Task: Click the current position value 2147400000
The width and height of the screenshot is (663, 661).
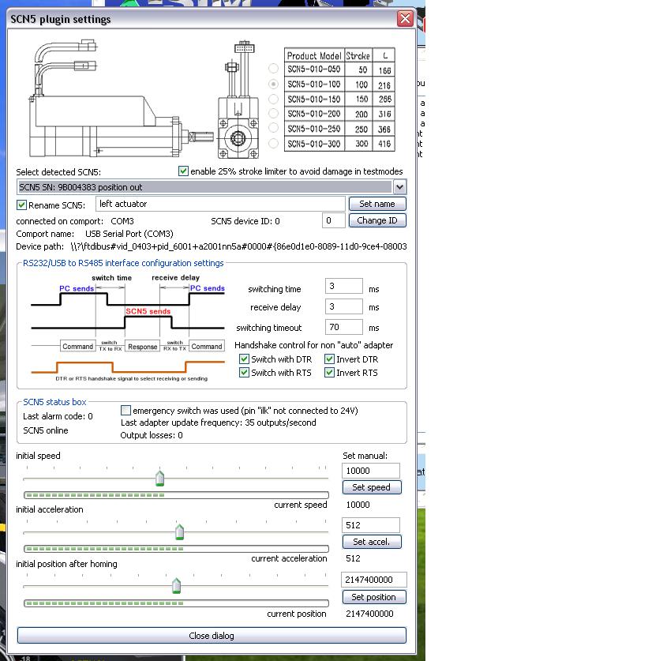Action: coord(369,614)
